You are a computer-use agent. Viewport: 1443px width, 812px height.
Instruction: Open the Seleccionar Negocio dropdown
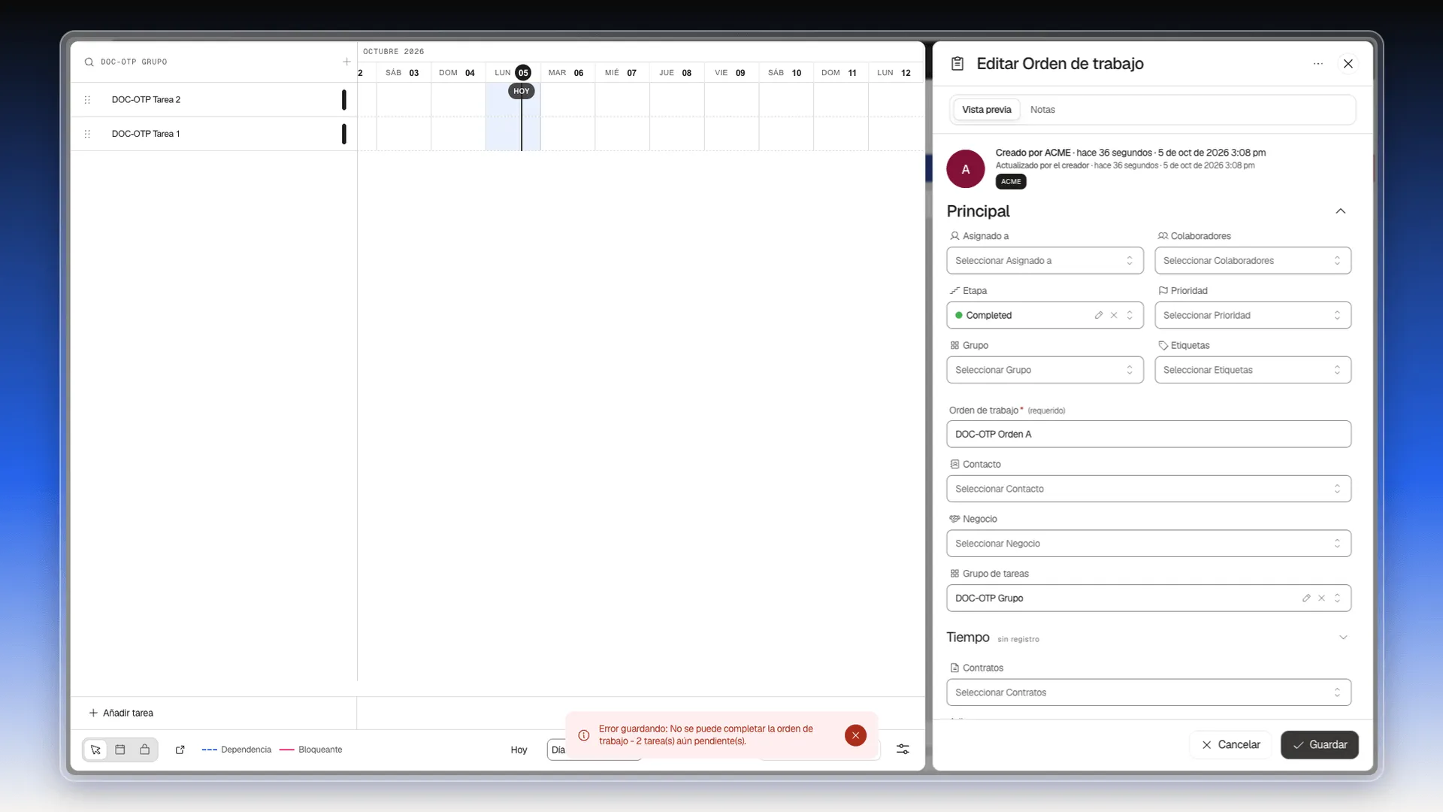1148,544
